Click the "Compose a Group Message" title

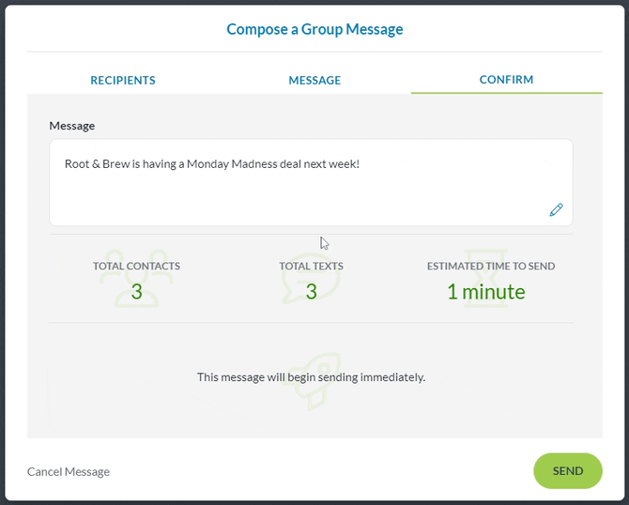[x=314, y=29]
